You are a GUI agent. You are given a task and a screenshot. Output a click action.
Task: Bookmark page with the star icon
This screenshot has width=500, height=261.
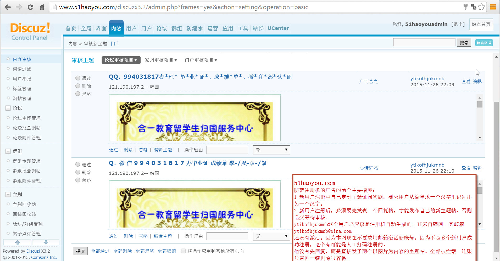(x=482, y=7)
